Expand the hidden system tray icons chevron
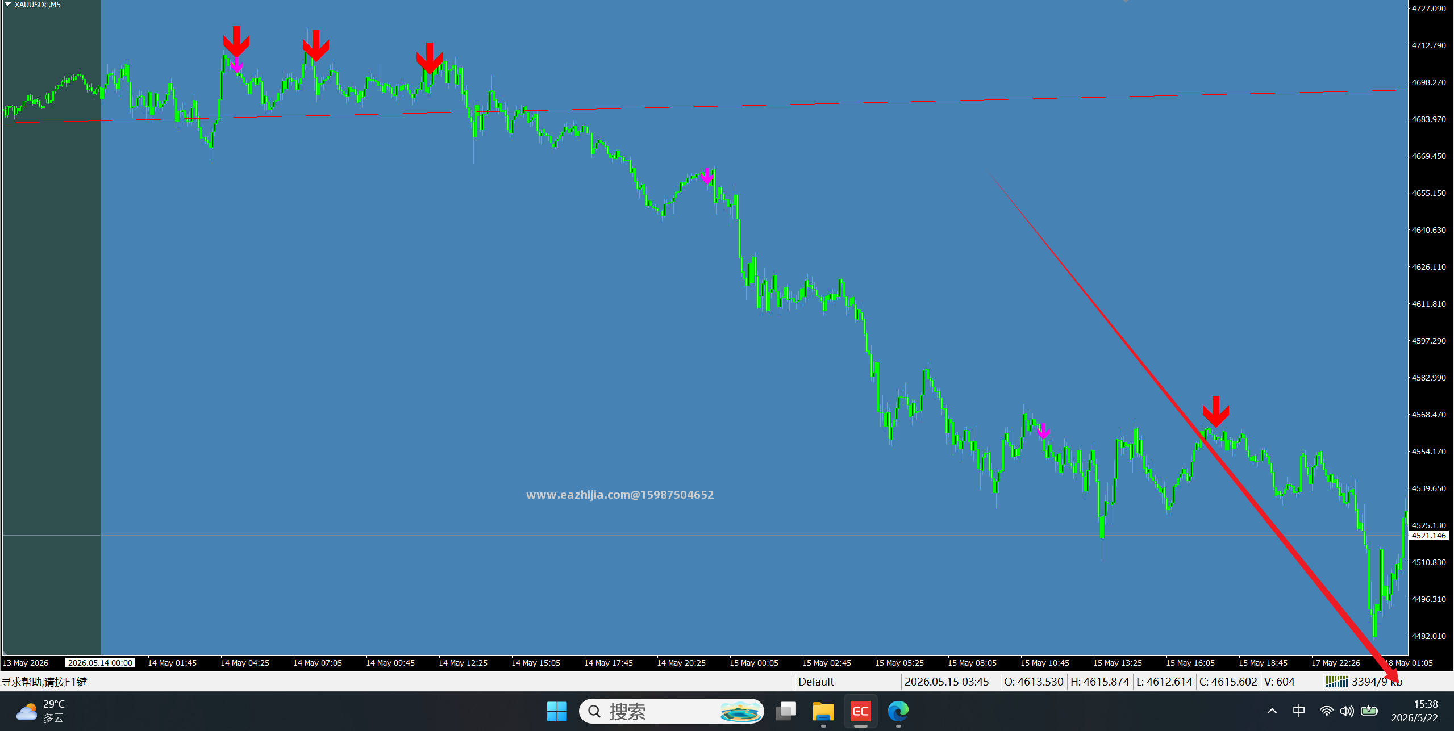 1272,711
